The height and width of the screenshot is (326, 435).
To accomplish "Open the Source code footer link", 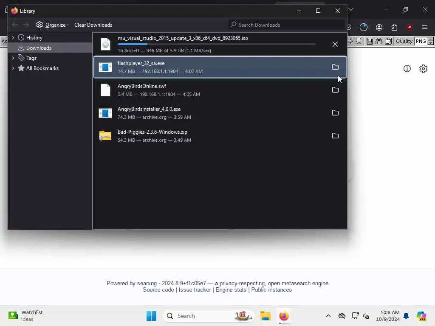I will tap(158, 289).
